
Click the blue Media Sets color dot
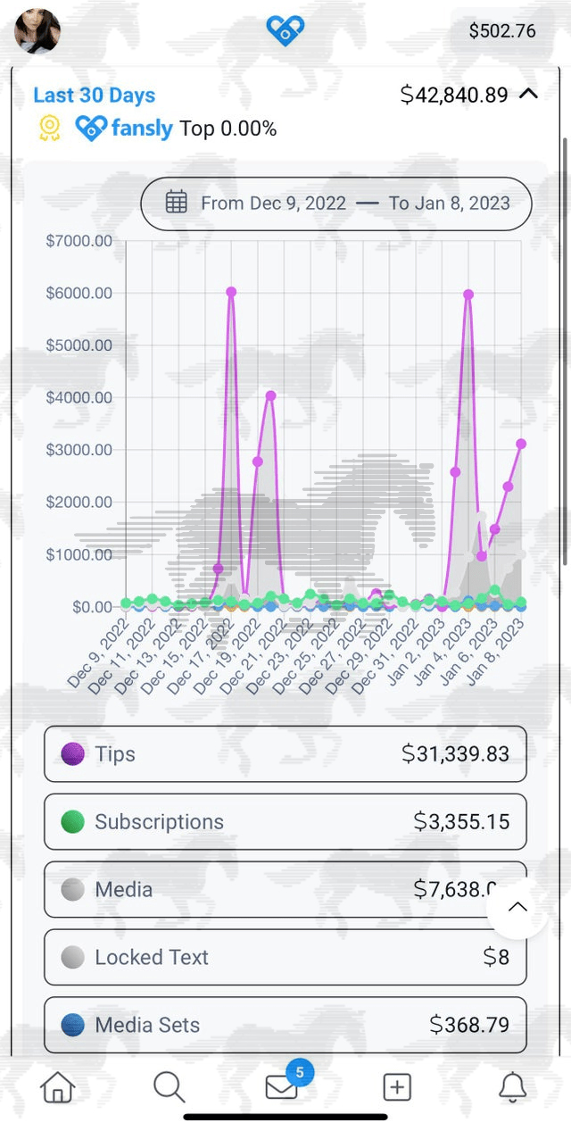73,1025
